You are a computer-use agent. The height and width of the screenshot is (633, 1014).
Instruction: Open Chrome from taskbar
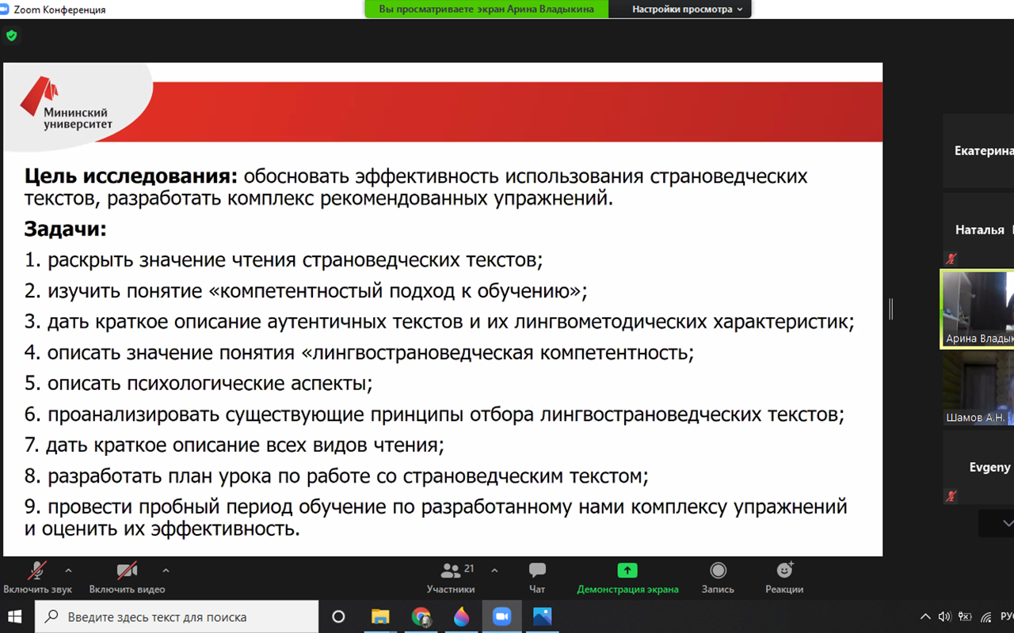pyautogui.click(x=421, y=616)
